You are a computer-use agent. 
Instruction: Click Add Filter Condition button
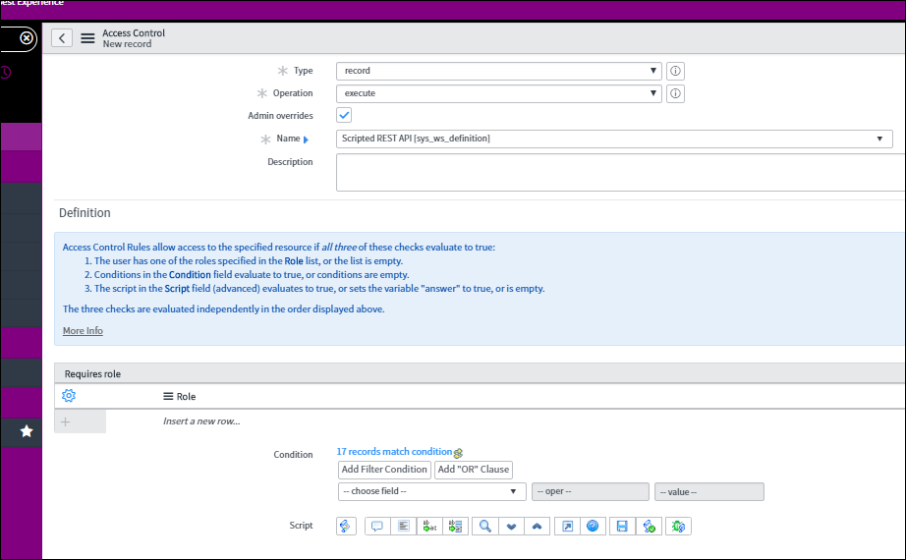coord(384,470)
